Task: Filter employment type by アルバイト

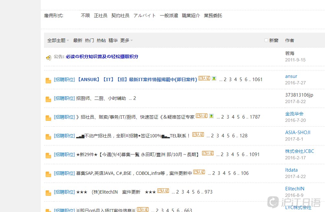Action: tap(144, 16)
